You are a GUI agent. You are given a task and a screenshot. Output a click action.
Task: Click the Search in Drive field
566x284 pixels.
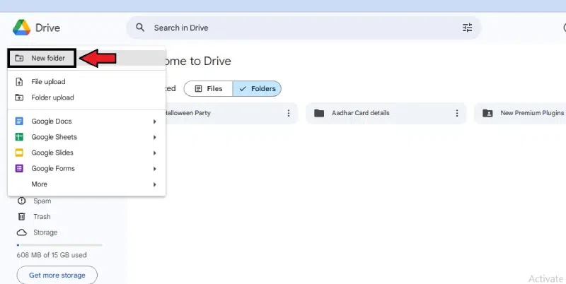(304, 28)
